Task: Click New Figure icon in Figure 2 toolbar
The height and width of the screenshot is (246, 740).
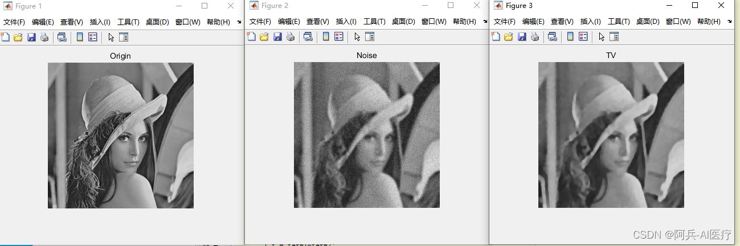Action: point(251,37)
